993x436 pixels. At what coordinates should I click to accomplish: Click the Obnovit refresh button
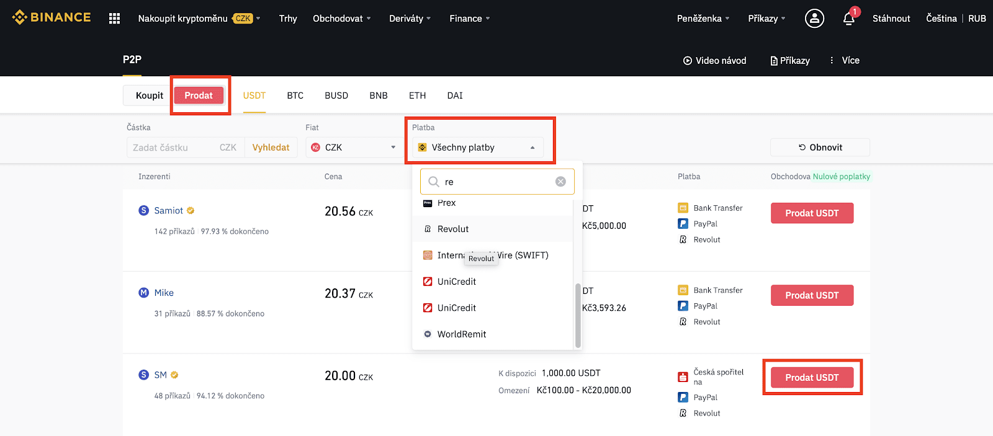tap(820, 148)
